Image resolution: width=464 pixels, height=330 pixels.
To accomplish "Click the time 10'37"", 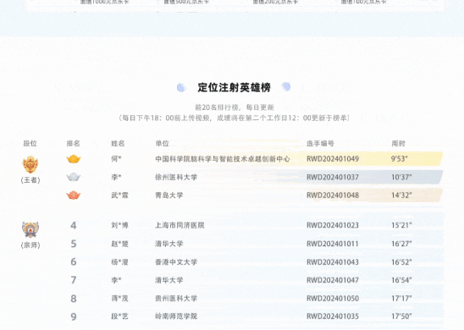I will pos(401,177).
